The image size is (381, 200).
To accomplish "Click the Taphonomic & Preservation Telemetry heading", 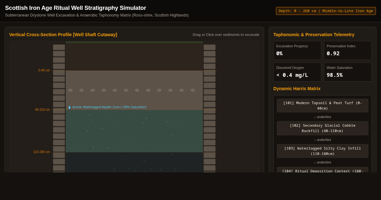I will (x=314, y=35).
